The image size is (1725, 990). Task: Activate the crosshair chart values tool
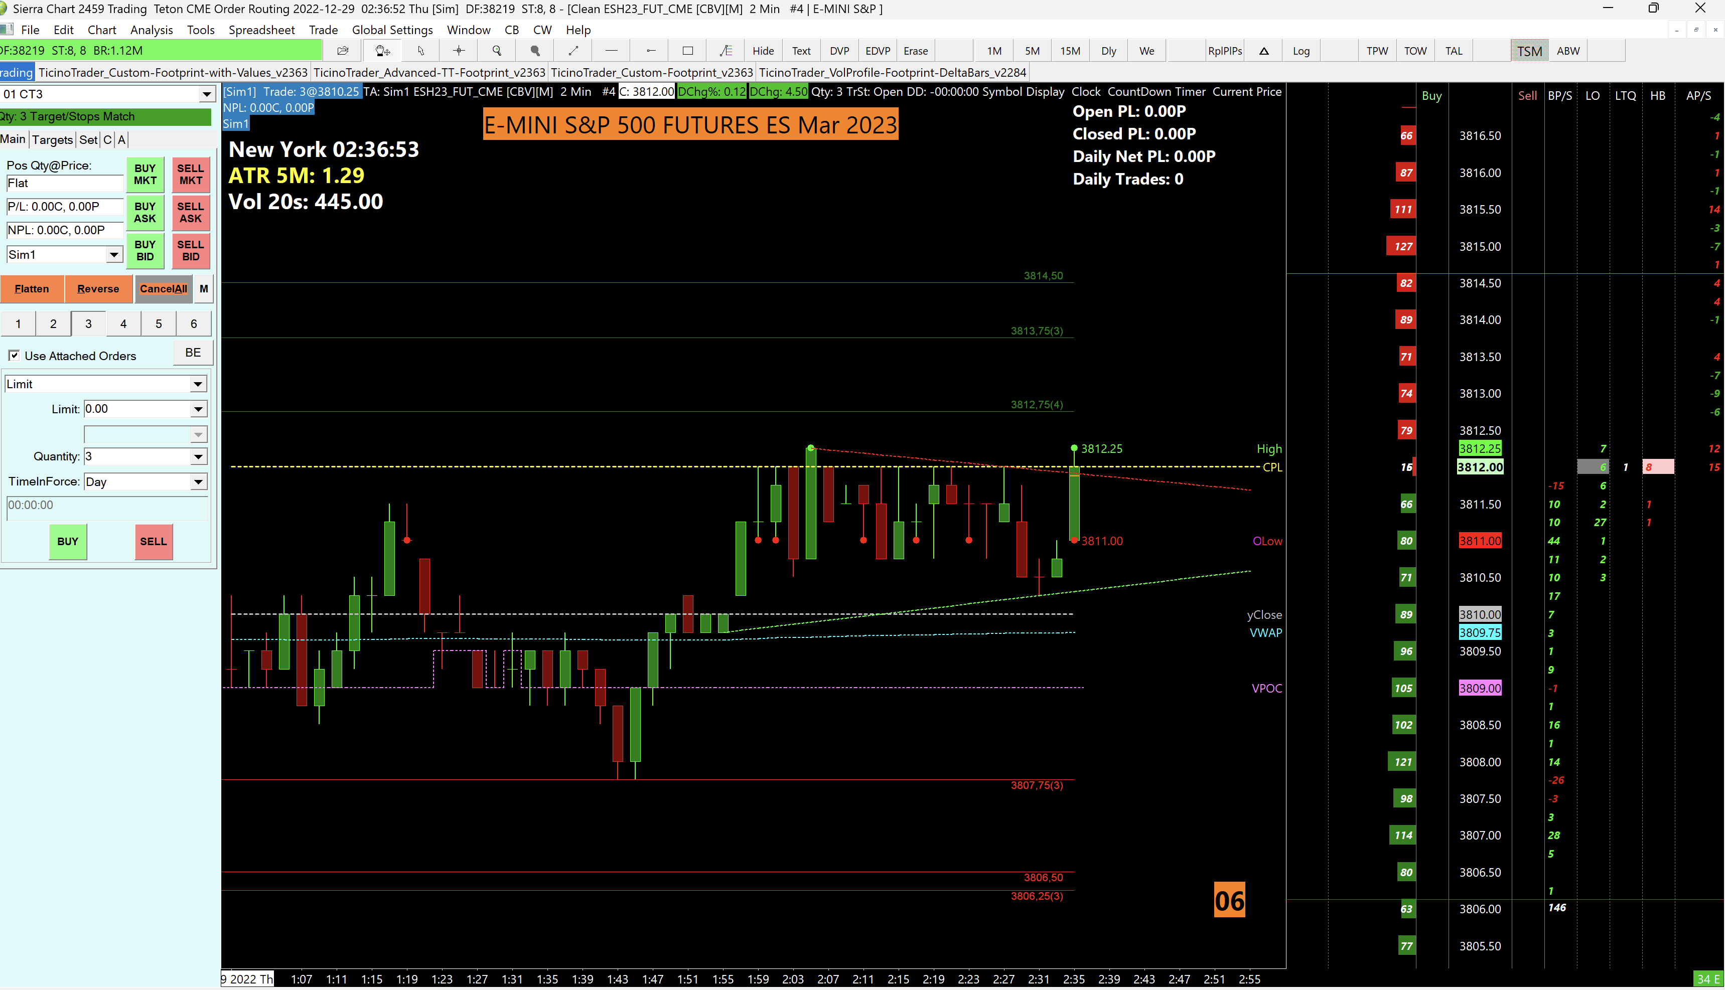point(459,51)
